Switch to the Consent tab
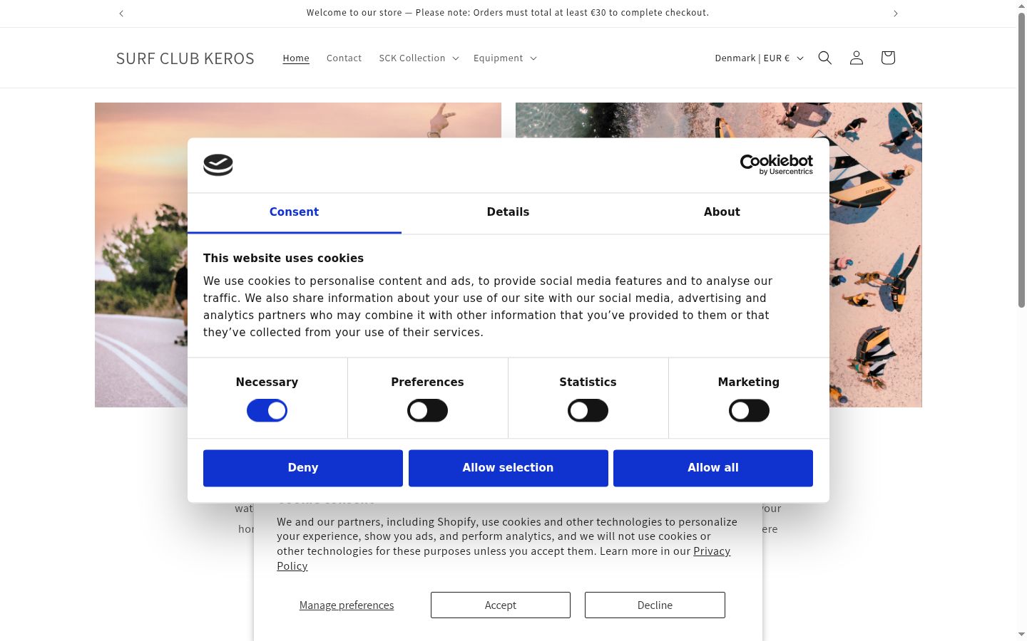This screenshot has height=641, width=1027. click(294, 212)
